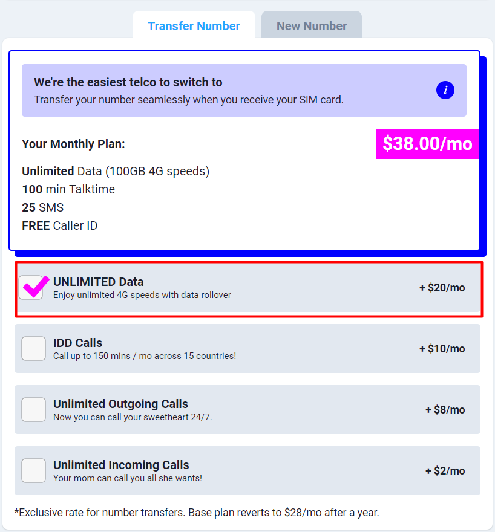Tick the Unlimited Outgoing Calls checkbox
The height and width of the screenshot is (532, 495).
click(x=33, y=409)
